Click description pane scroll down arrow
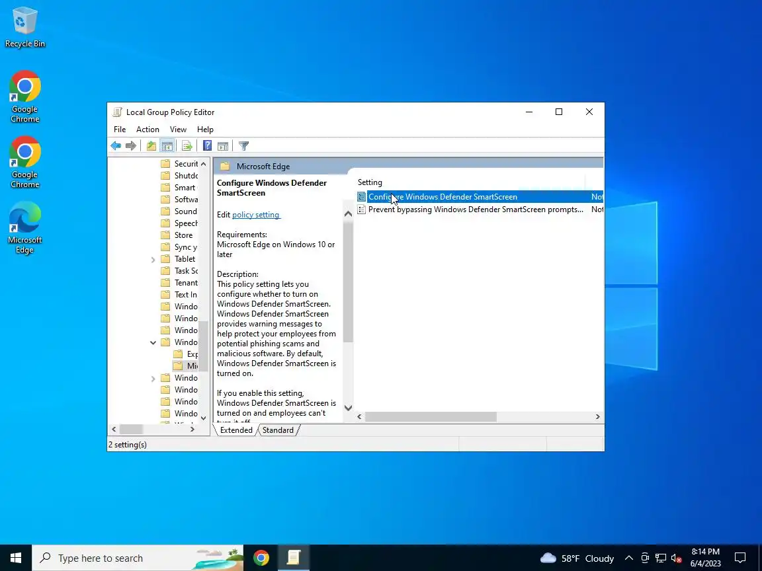The width and height of the screenshot is (762, 571). coord(348,408)
